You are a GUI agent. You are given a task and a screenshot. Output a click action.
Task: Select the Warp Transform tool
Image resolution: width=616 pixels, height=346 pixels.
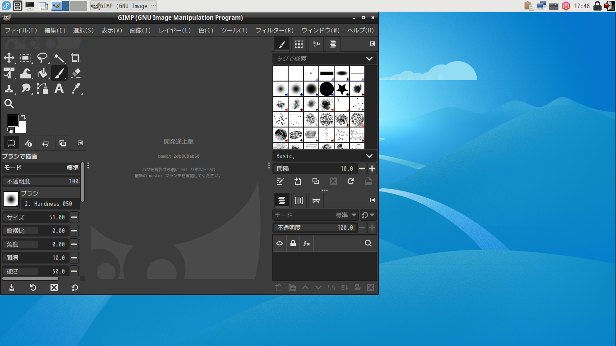pos(26,73)
